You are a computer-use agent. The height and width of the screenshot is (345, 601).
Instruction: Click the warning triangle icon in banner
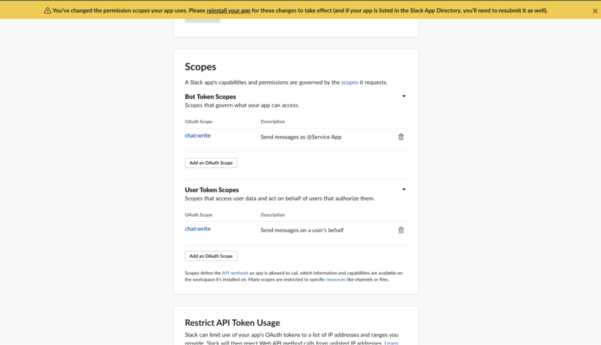click(x=48, y=11)
